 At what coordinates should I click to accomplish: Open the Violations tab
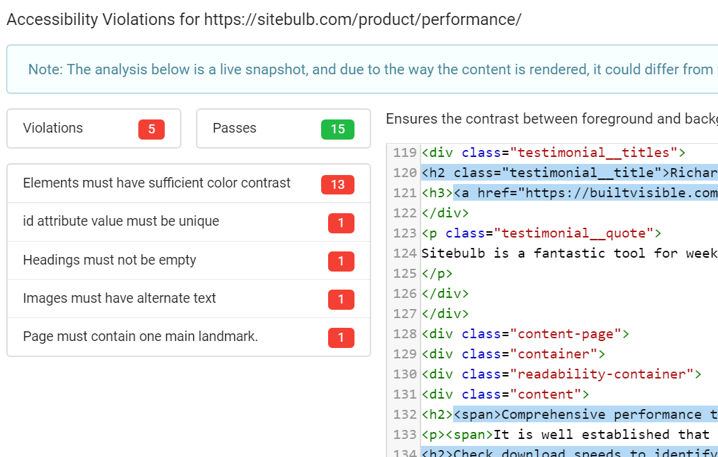click(94, 128)
